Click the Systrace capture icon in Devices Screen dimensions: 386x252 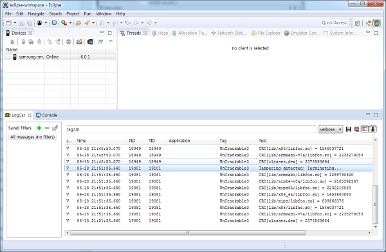pos(100,42)
